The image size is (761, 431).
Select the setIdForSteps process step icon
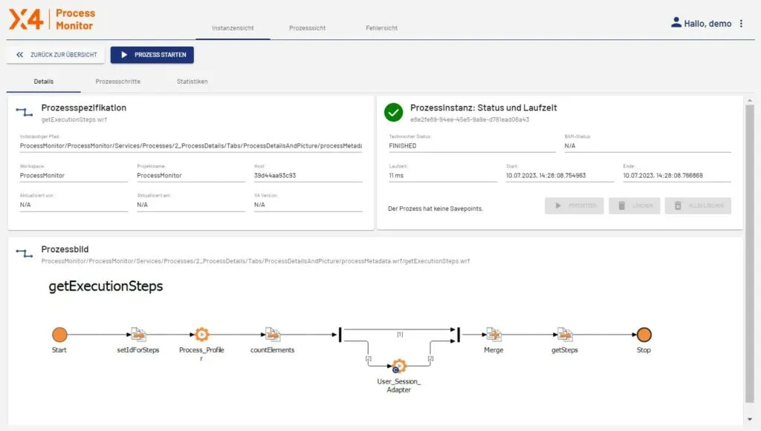coord(138,335)
